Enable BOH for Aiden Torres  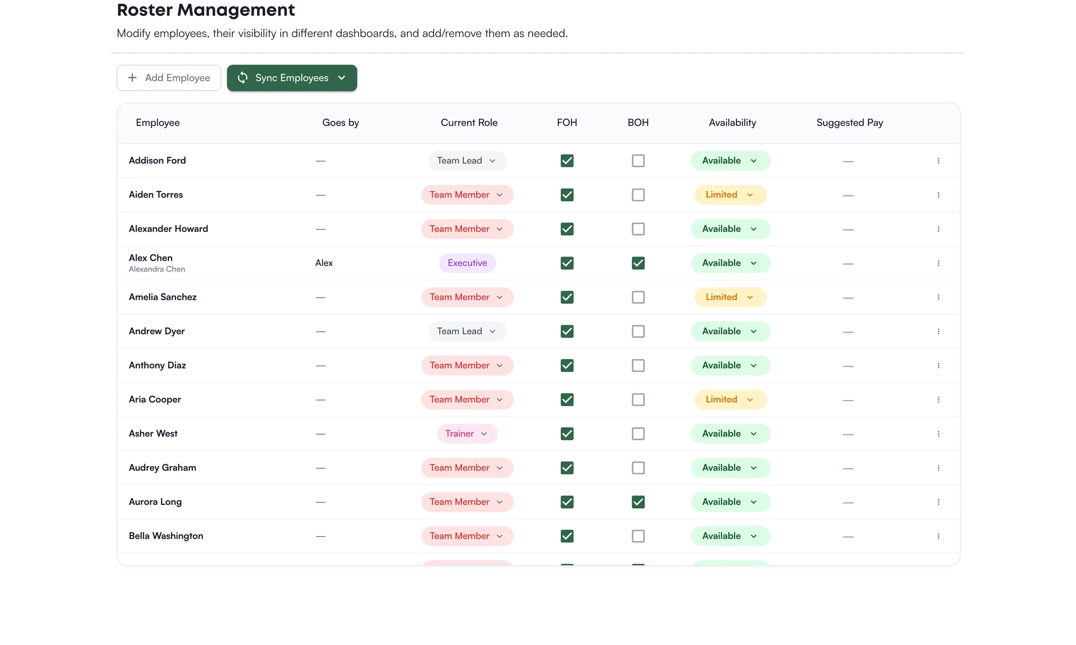click(x=638, y=195)
